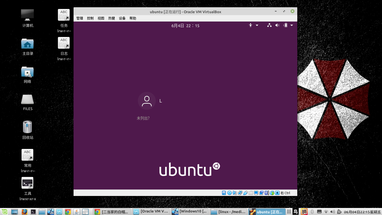Open the 设备 menu
This screenshot has height=215, width=382.
122,18
